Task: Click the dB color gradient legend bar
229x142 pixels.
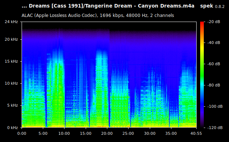Action: click(202, 75)
